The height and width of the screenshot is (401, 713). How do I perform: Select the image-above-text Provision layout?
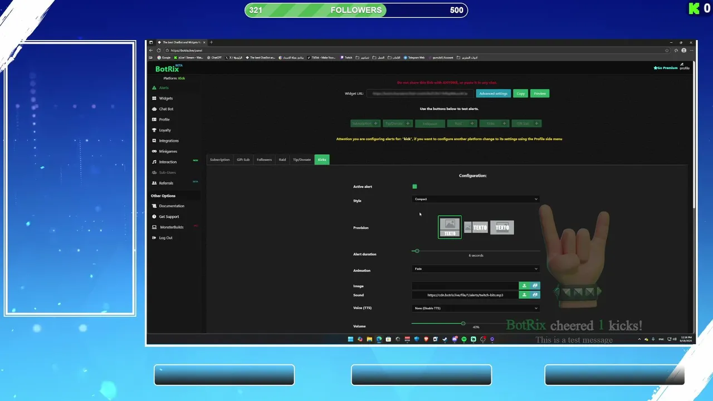coord(450,227)
